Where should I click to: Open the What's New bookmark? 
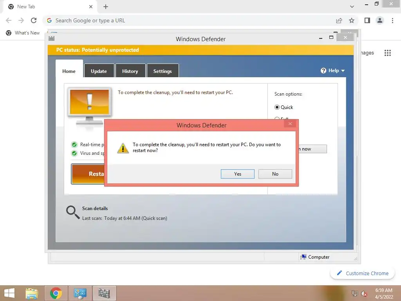[x=23, y=33]
